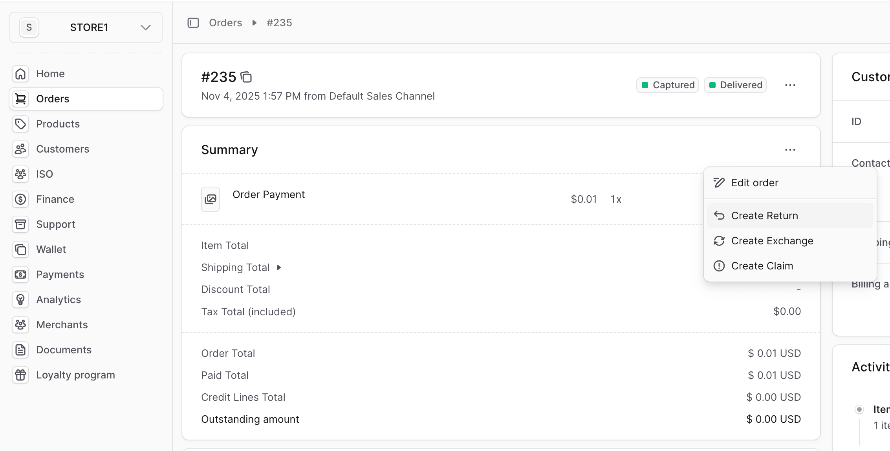The width and height of the screenshot is (890, 451).
Task: Collapse the sidebar using the panel icon
Action: point(192,23)
